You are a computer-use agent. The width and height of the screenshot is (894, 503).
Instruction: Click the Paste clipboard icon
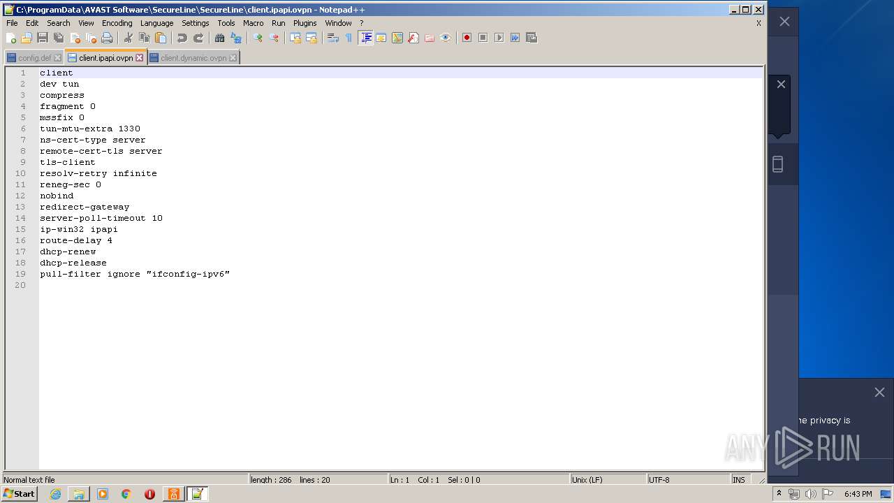[161, 38]
